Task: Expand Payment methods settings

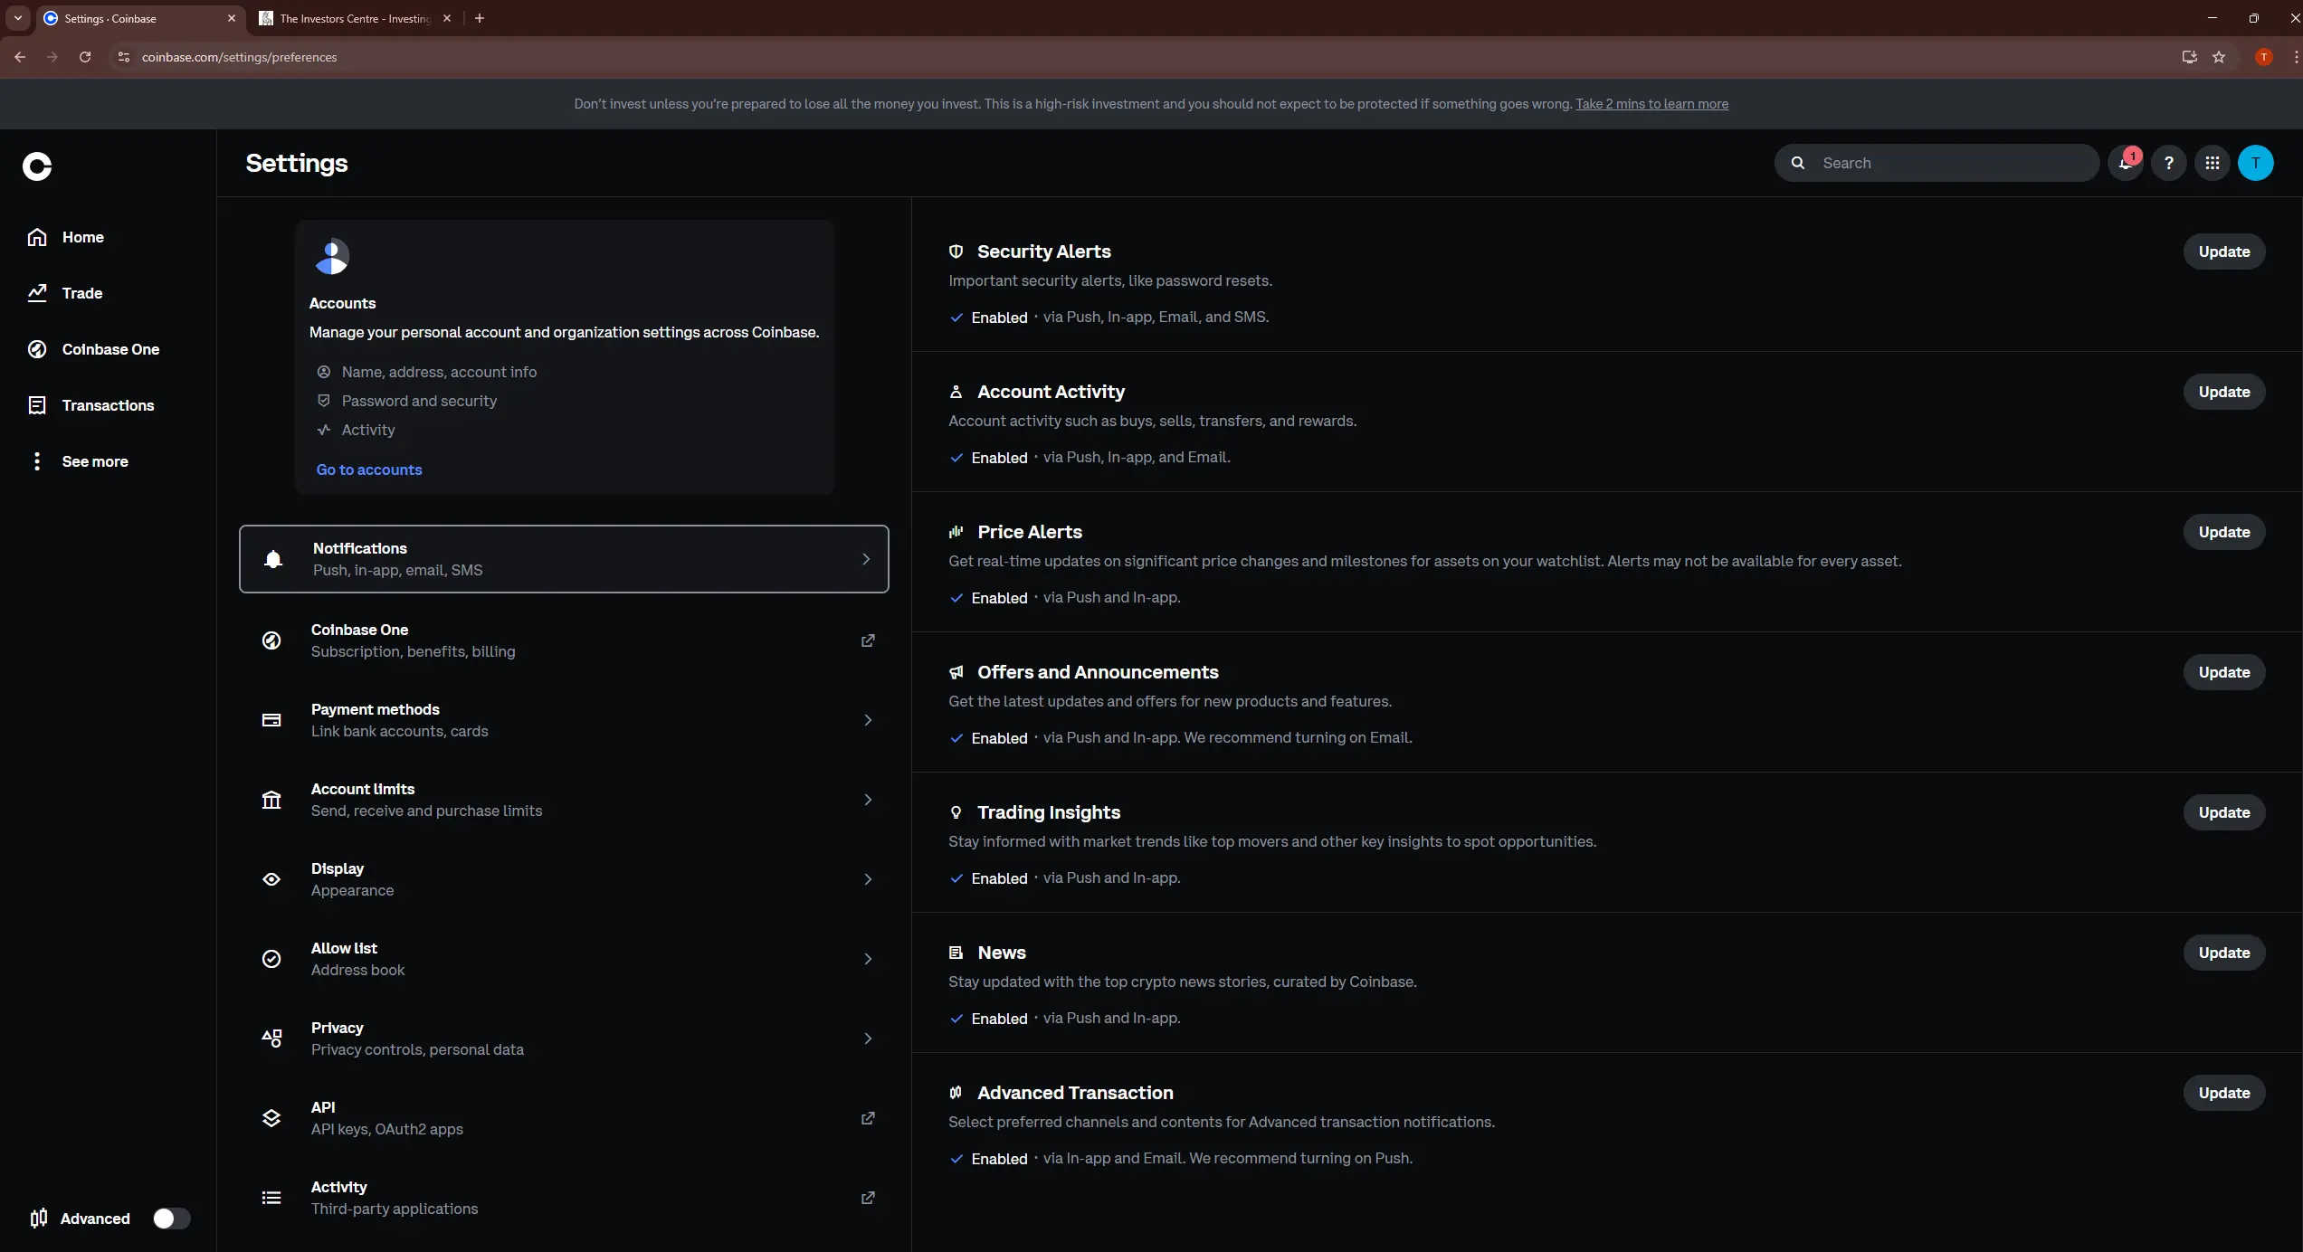Action: click(564, 720)
